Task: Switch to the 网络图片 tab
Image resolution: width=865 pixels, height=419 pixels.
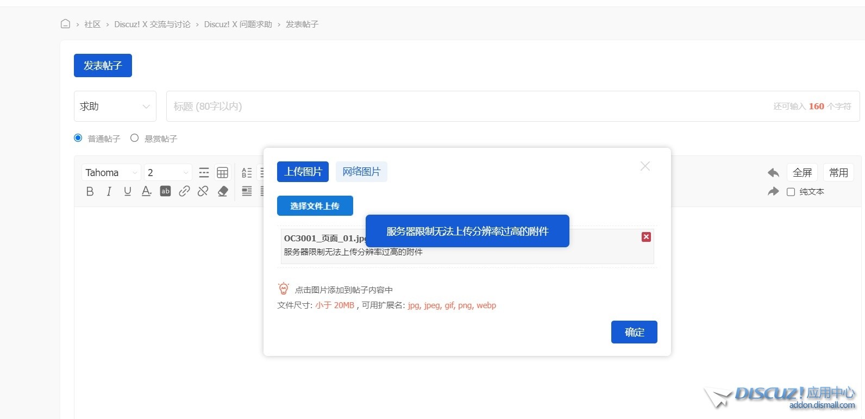Action: (361, 172)
